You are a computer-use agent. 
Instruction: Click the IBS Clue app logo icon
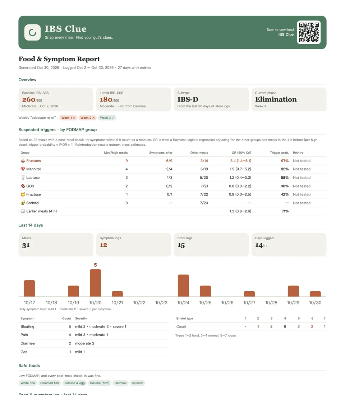pyautogui.click(x=32, y=33)
